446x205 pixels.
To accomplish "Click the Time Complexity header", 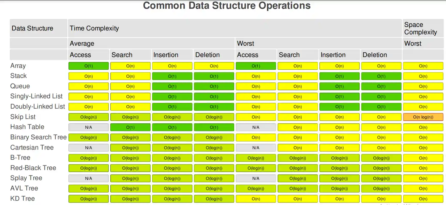I will (x=94, y=28).
